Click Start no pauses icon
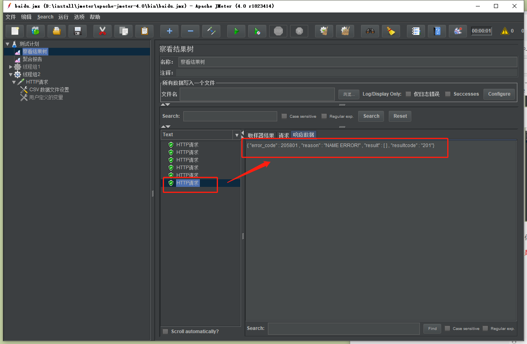This screenshot has width=527, height=344. [x=257, y=31]
